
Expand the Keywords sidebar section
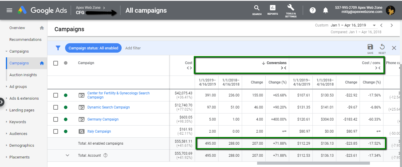[6, 122]
